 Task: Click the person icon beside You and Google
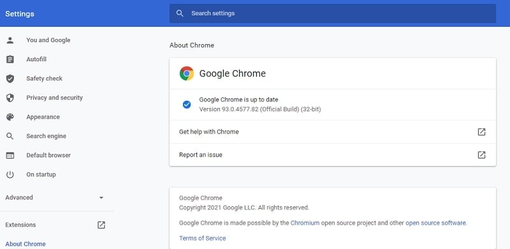(10, 40)
